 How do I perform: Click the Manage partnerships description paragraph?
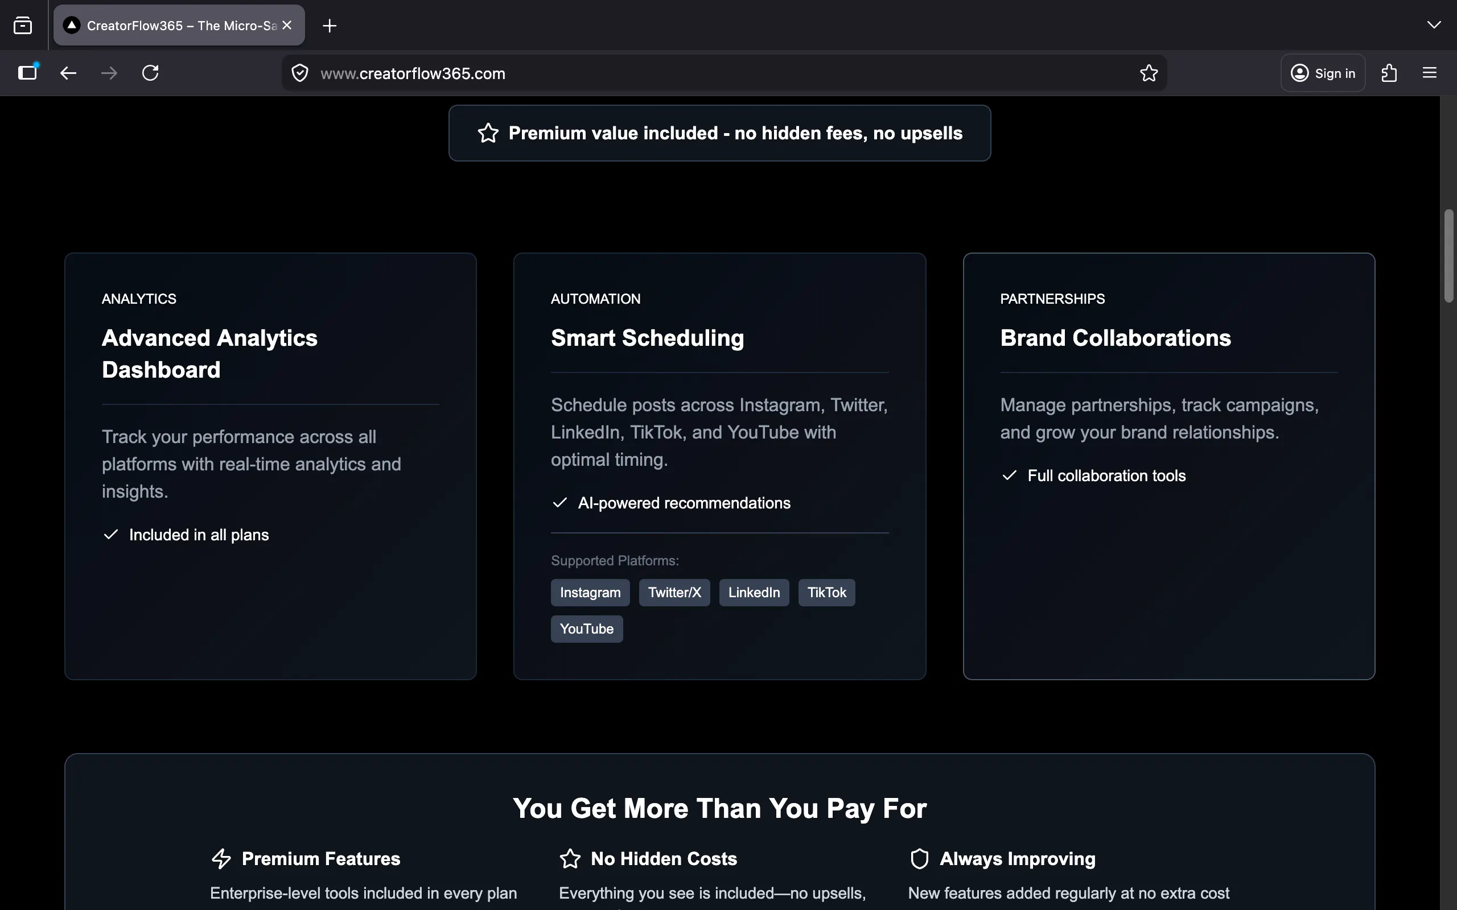[1159, 419]
